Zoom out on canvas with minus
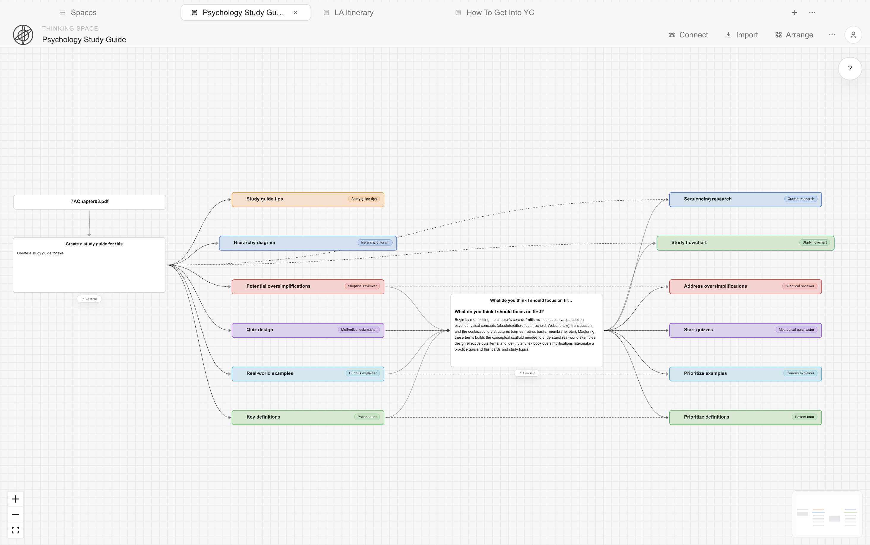 tap(15, 514)
